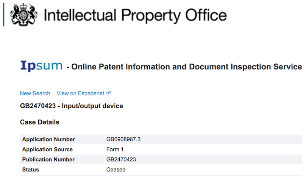The width and height of the screenshot is (303, 176).
Task: Click the external link icon beside Espacenet
Action: pyautogui.click(x=108, y=93)
